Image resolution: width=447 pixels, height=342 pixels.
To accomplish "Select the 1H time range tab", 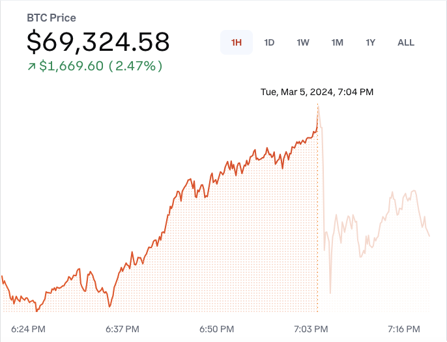I will tap(237, 43).
